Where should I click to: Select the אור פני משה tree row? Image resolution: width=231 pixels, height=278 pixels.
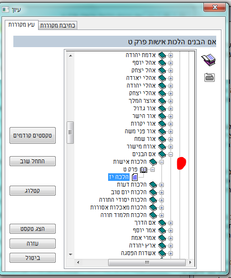click(x=140, y=131)
